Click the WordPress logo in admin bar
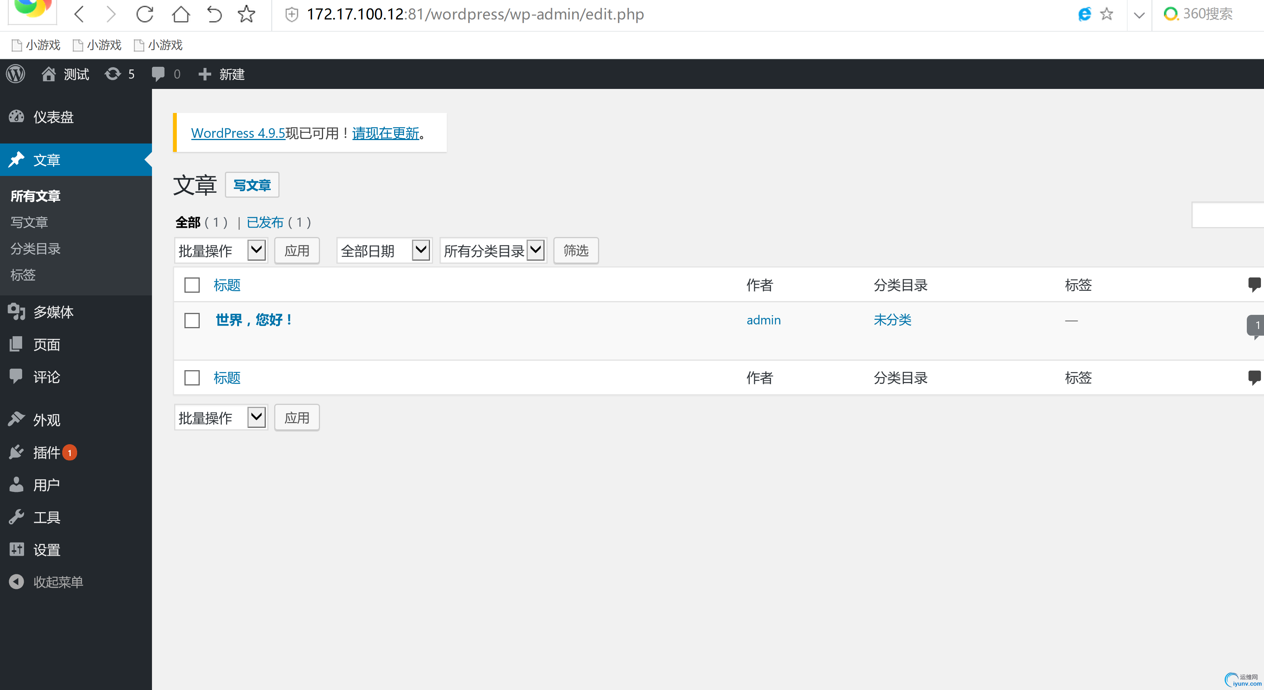The width and height of the screenshot is (1264, 690). click(16, 74)
